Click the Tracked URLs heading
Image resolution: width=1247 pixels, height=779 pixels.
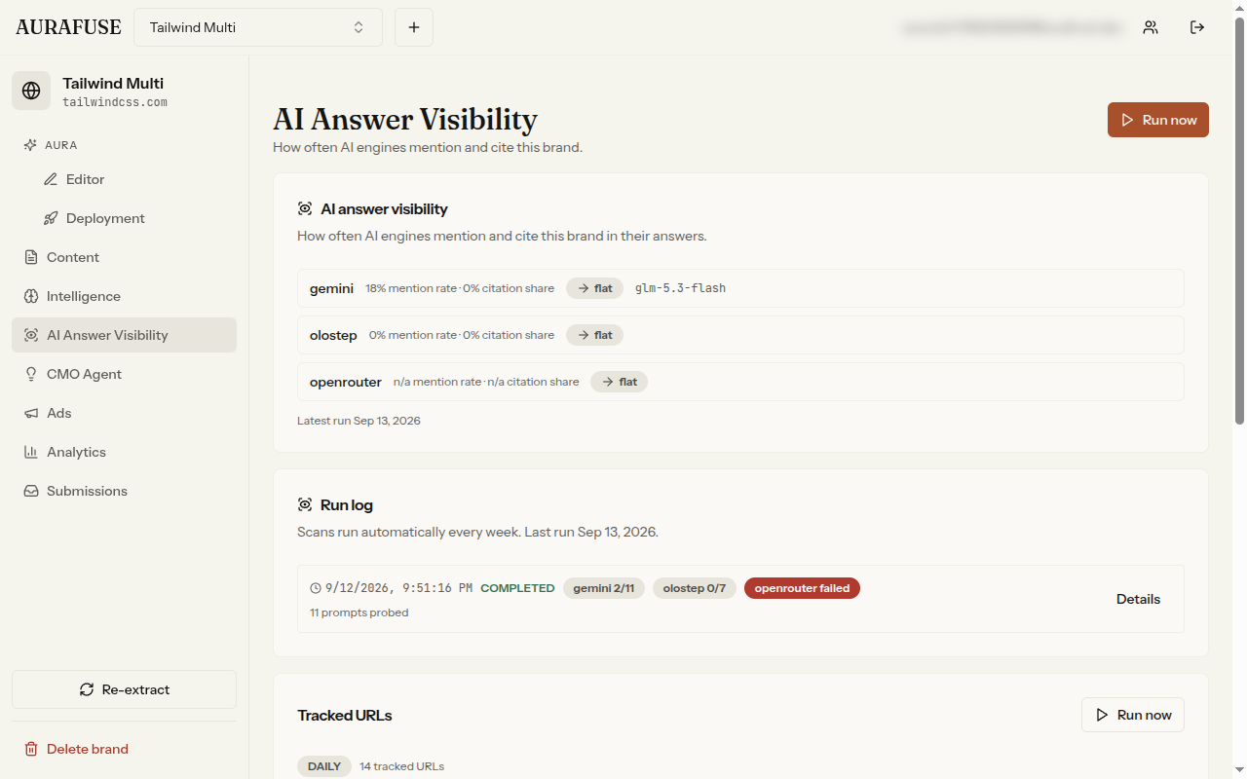345,715
